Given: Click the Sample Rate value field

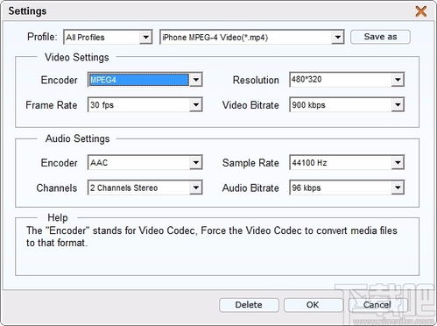Looking at the screenshot, I should tap(341, 162).
